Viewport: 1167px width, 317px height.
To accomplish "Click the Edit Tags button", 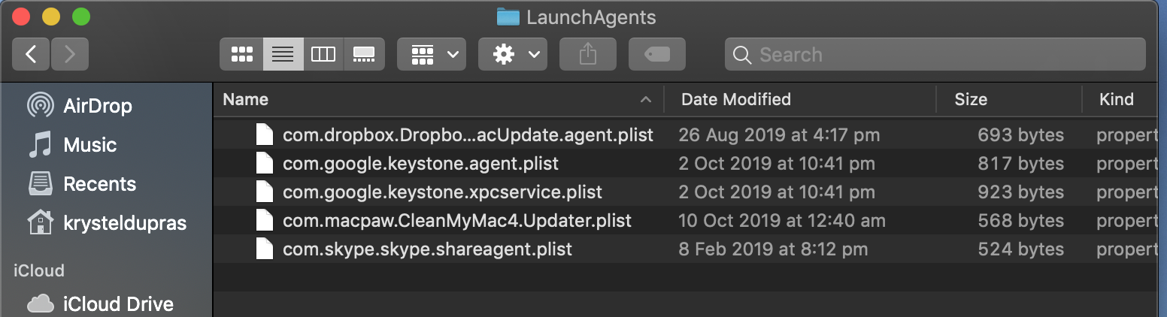I will click(657, 54).
